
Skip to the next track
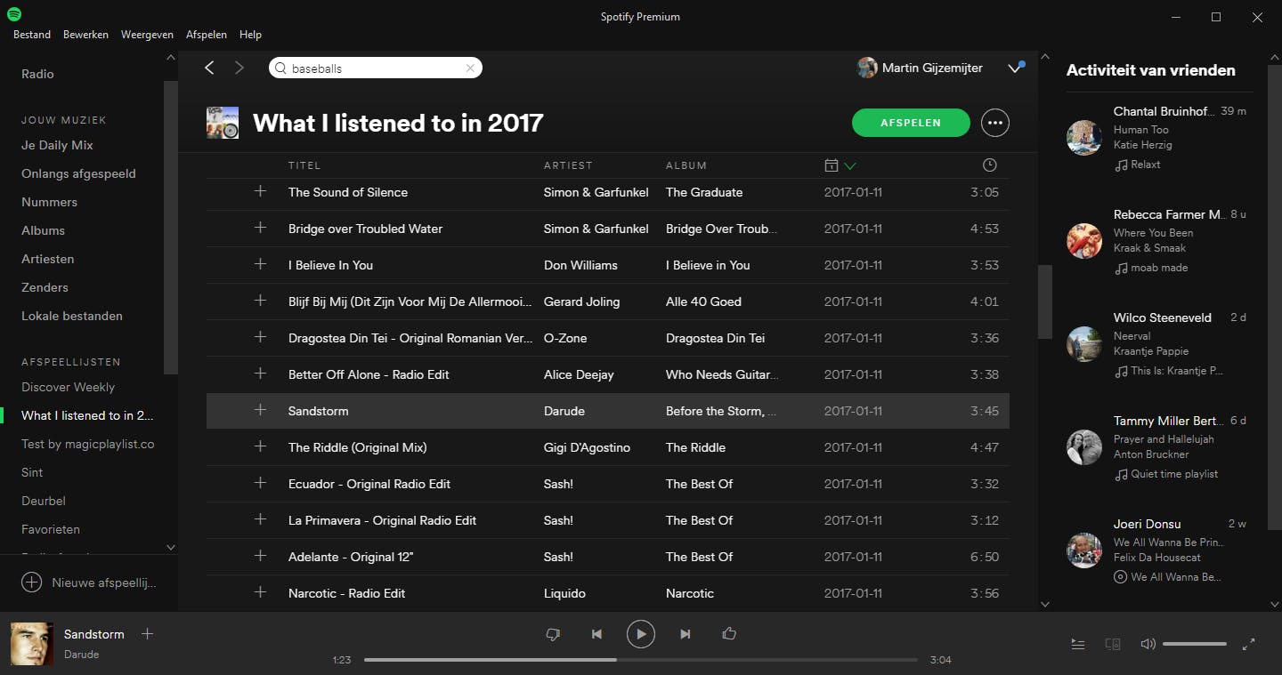pos(686,634)
